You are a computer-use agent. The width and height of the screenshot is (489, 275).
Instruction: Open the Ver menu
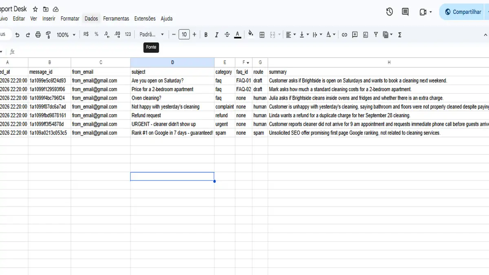click(x=34, y=19)
